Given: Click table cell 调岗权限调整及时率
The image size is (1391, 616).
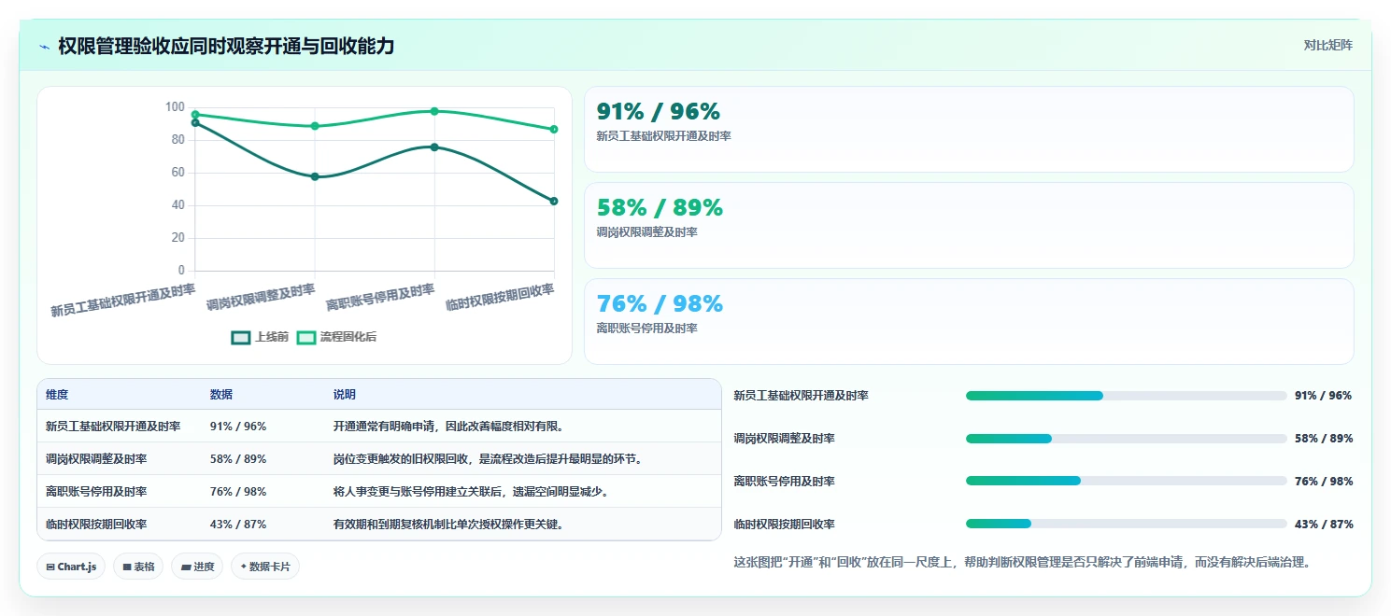Looking at the screenshot, I should (x=96, y=458).
